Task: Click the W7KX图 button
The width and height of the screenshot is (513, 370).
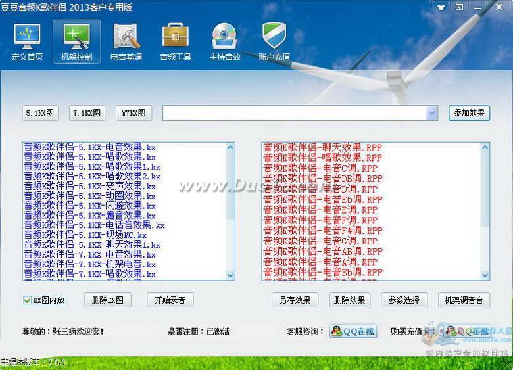Action: point(134,113)
